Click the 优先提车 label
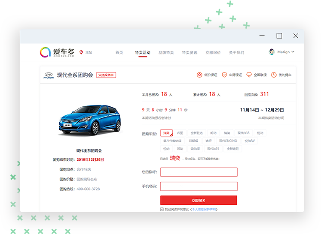The height and width of the screenshot is (234, 321). pos(285,75)
